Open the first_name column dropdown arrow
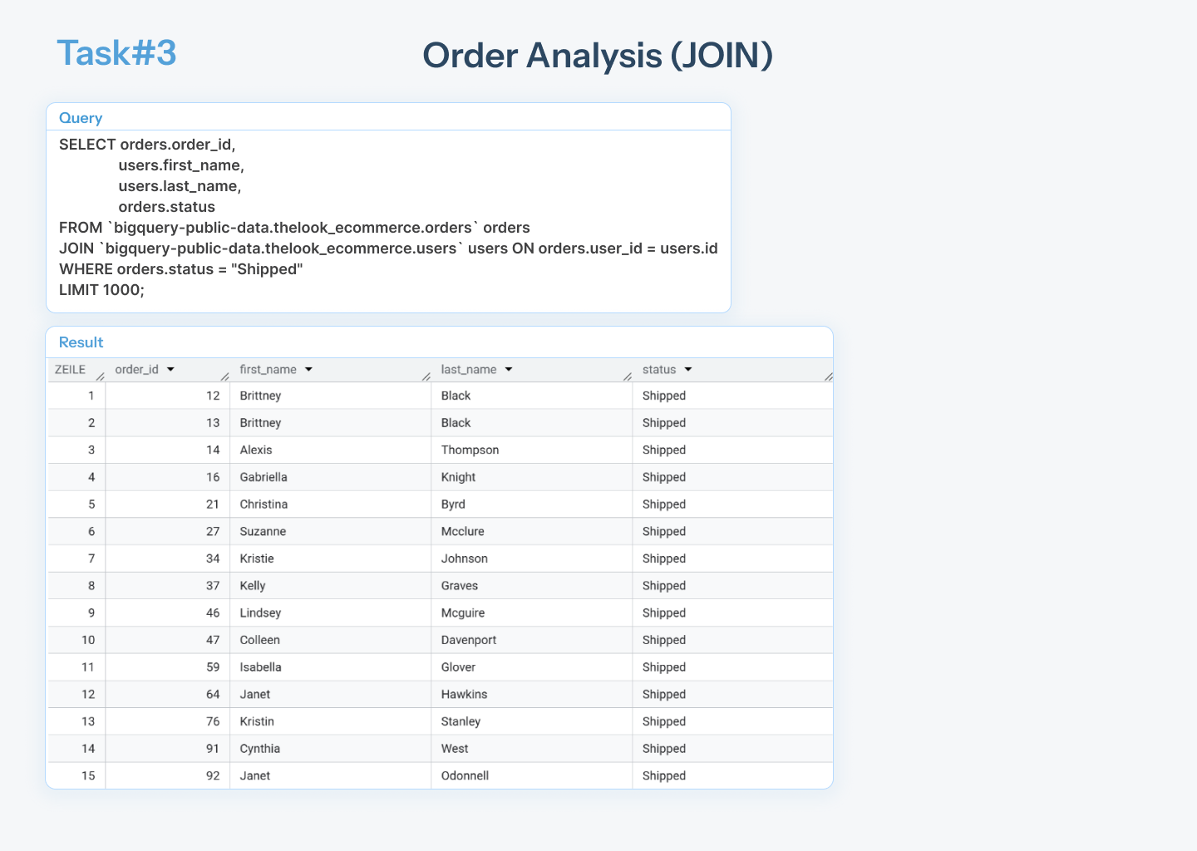Viewport: 1197px width, 851px height. pos(308,370)
